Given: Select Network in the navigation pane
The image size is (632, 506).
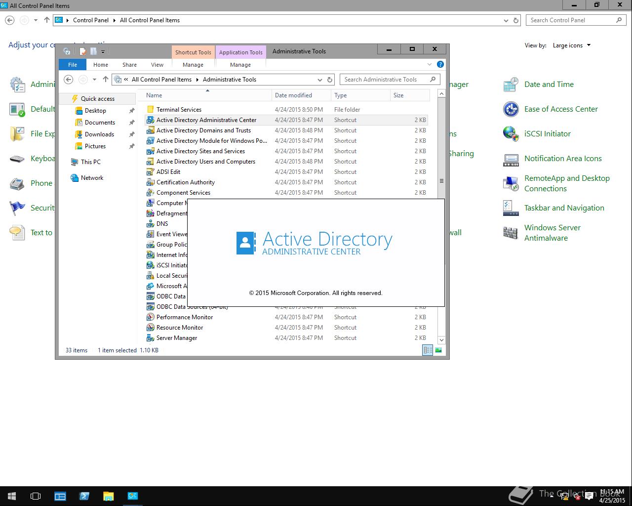Looking at the screenshot, I should [x=92, y=178].
